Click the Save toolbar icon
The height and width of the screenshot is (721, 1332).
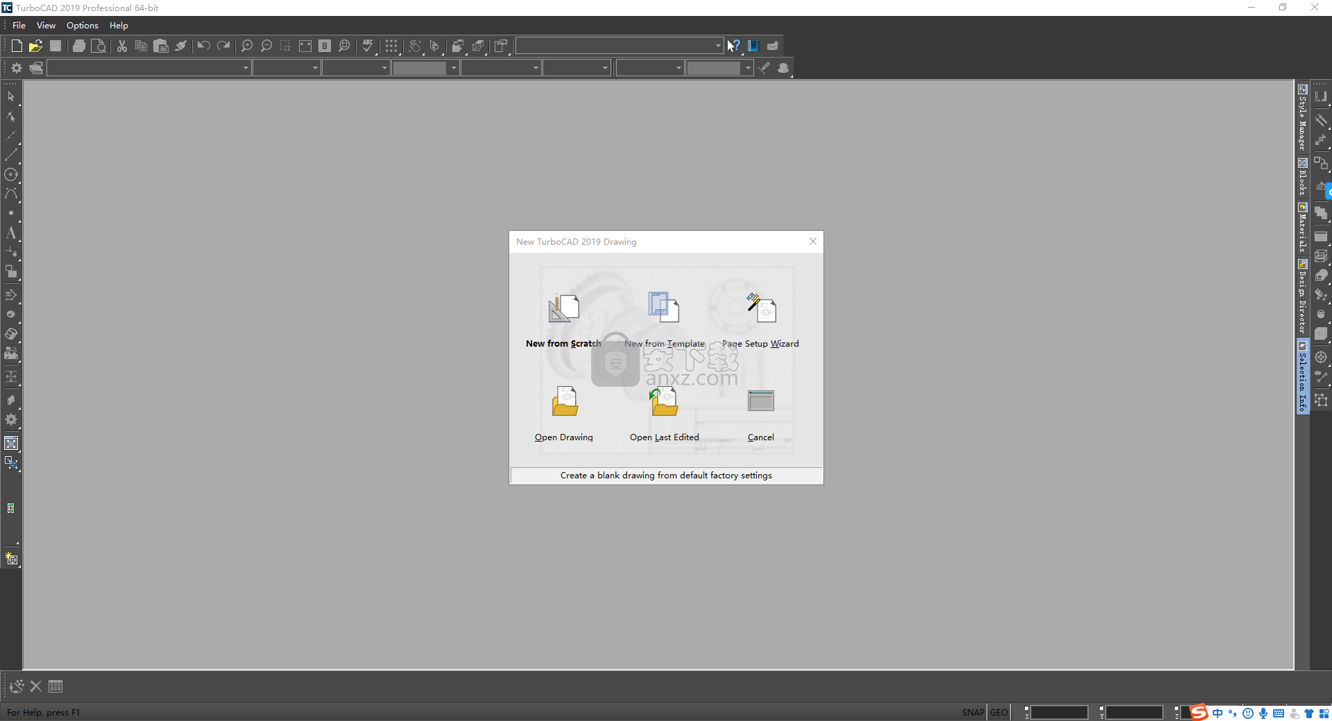point(55,46)
